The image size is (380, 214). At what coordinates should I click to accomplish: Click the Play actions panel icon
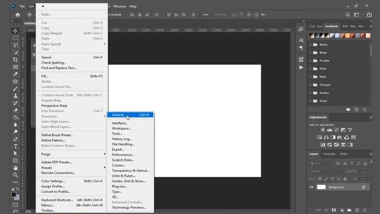[x=301, y=67]
